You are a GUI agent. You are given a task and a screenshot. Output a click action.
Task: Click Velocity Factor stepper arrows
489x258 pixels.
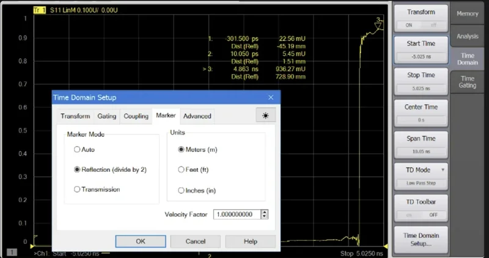click(x=264, y=215)
